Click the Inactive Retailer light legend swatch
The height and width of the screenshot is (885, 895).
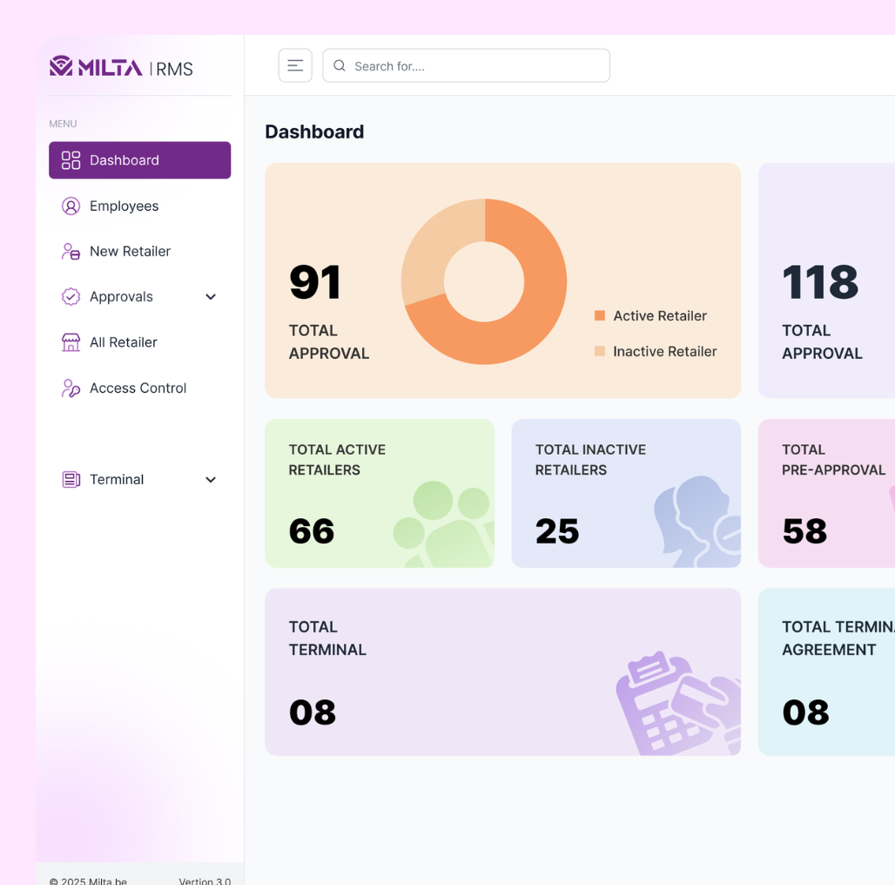coord(599,351)
